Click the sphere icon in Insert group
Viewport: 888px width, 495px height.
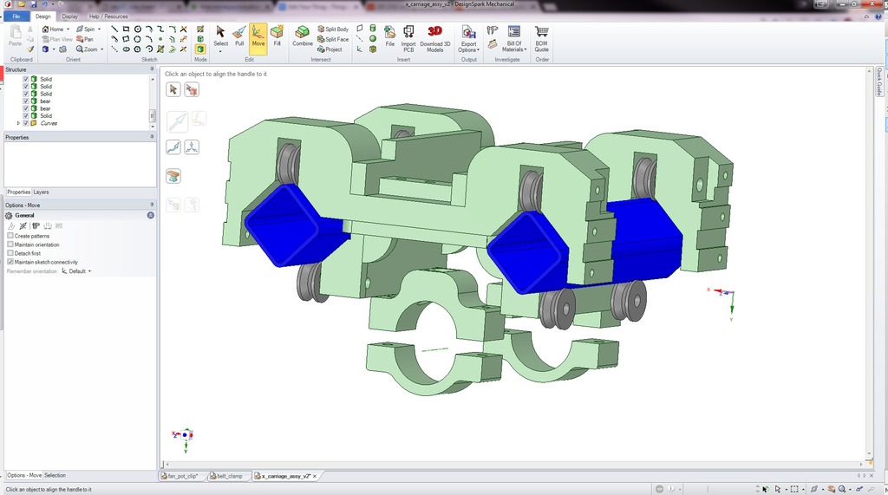pos(373,38)
